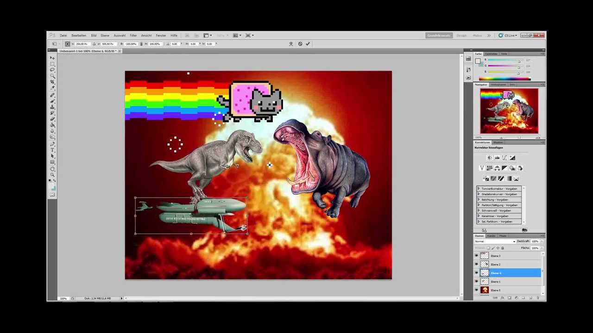Expand Tonwertkorrektur - Vorgaben presets
The width and height of the screenshot is (593, 333).
pos(479,189)
